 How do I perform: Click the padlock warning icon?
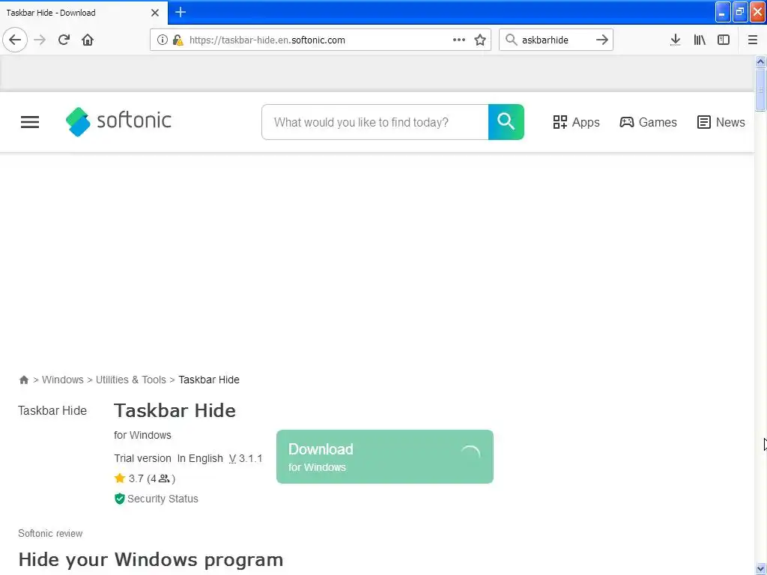tap(178, 40)
